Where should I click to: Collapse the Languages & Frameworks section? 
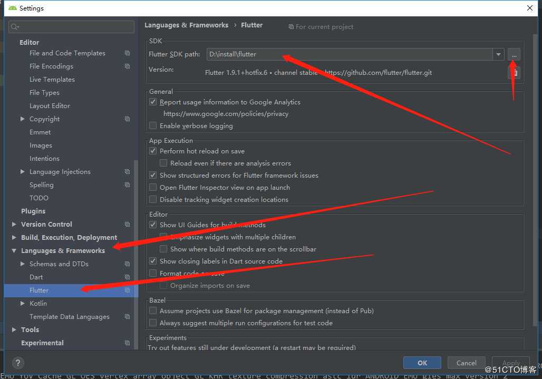tap(14, 251)
